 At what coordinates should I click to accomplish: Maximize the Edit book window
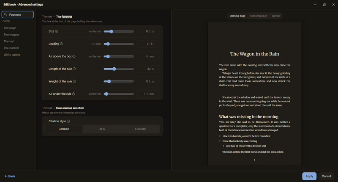coord(324,5)
